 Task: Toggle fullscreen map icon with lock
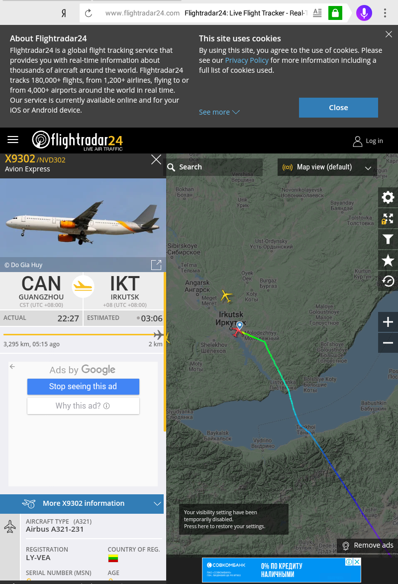[x=388, y=219]
